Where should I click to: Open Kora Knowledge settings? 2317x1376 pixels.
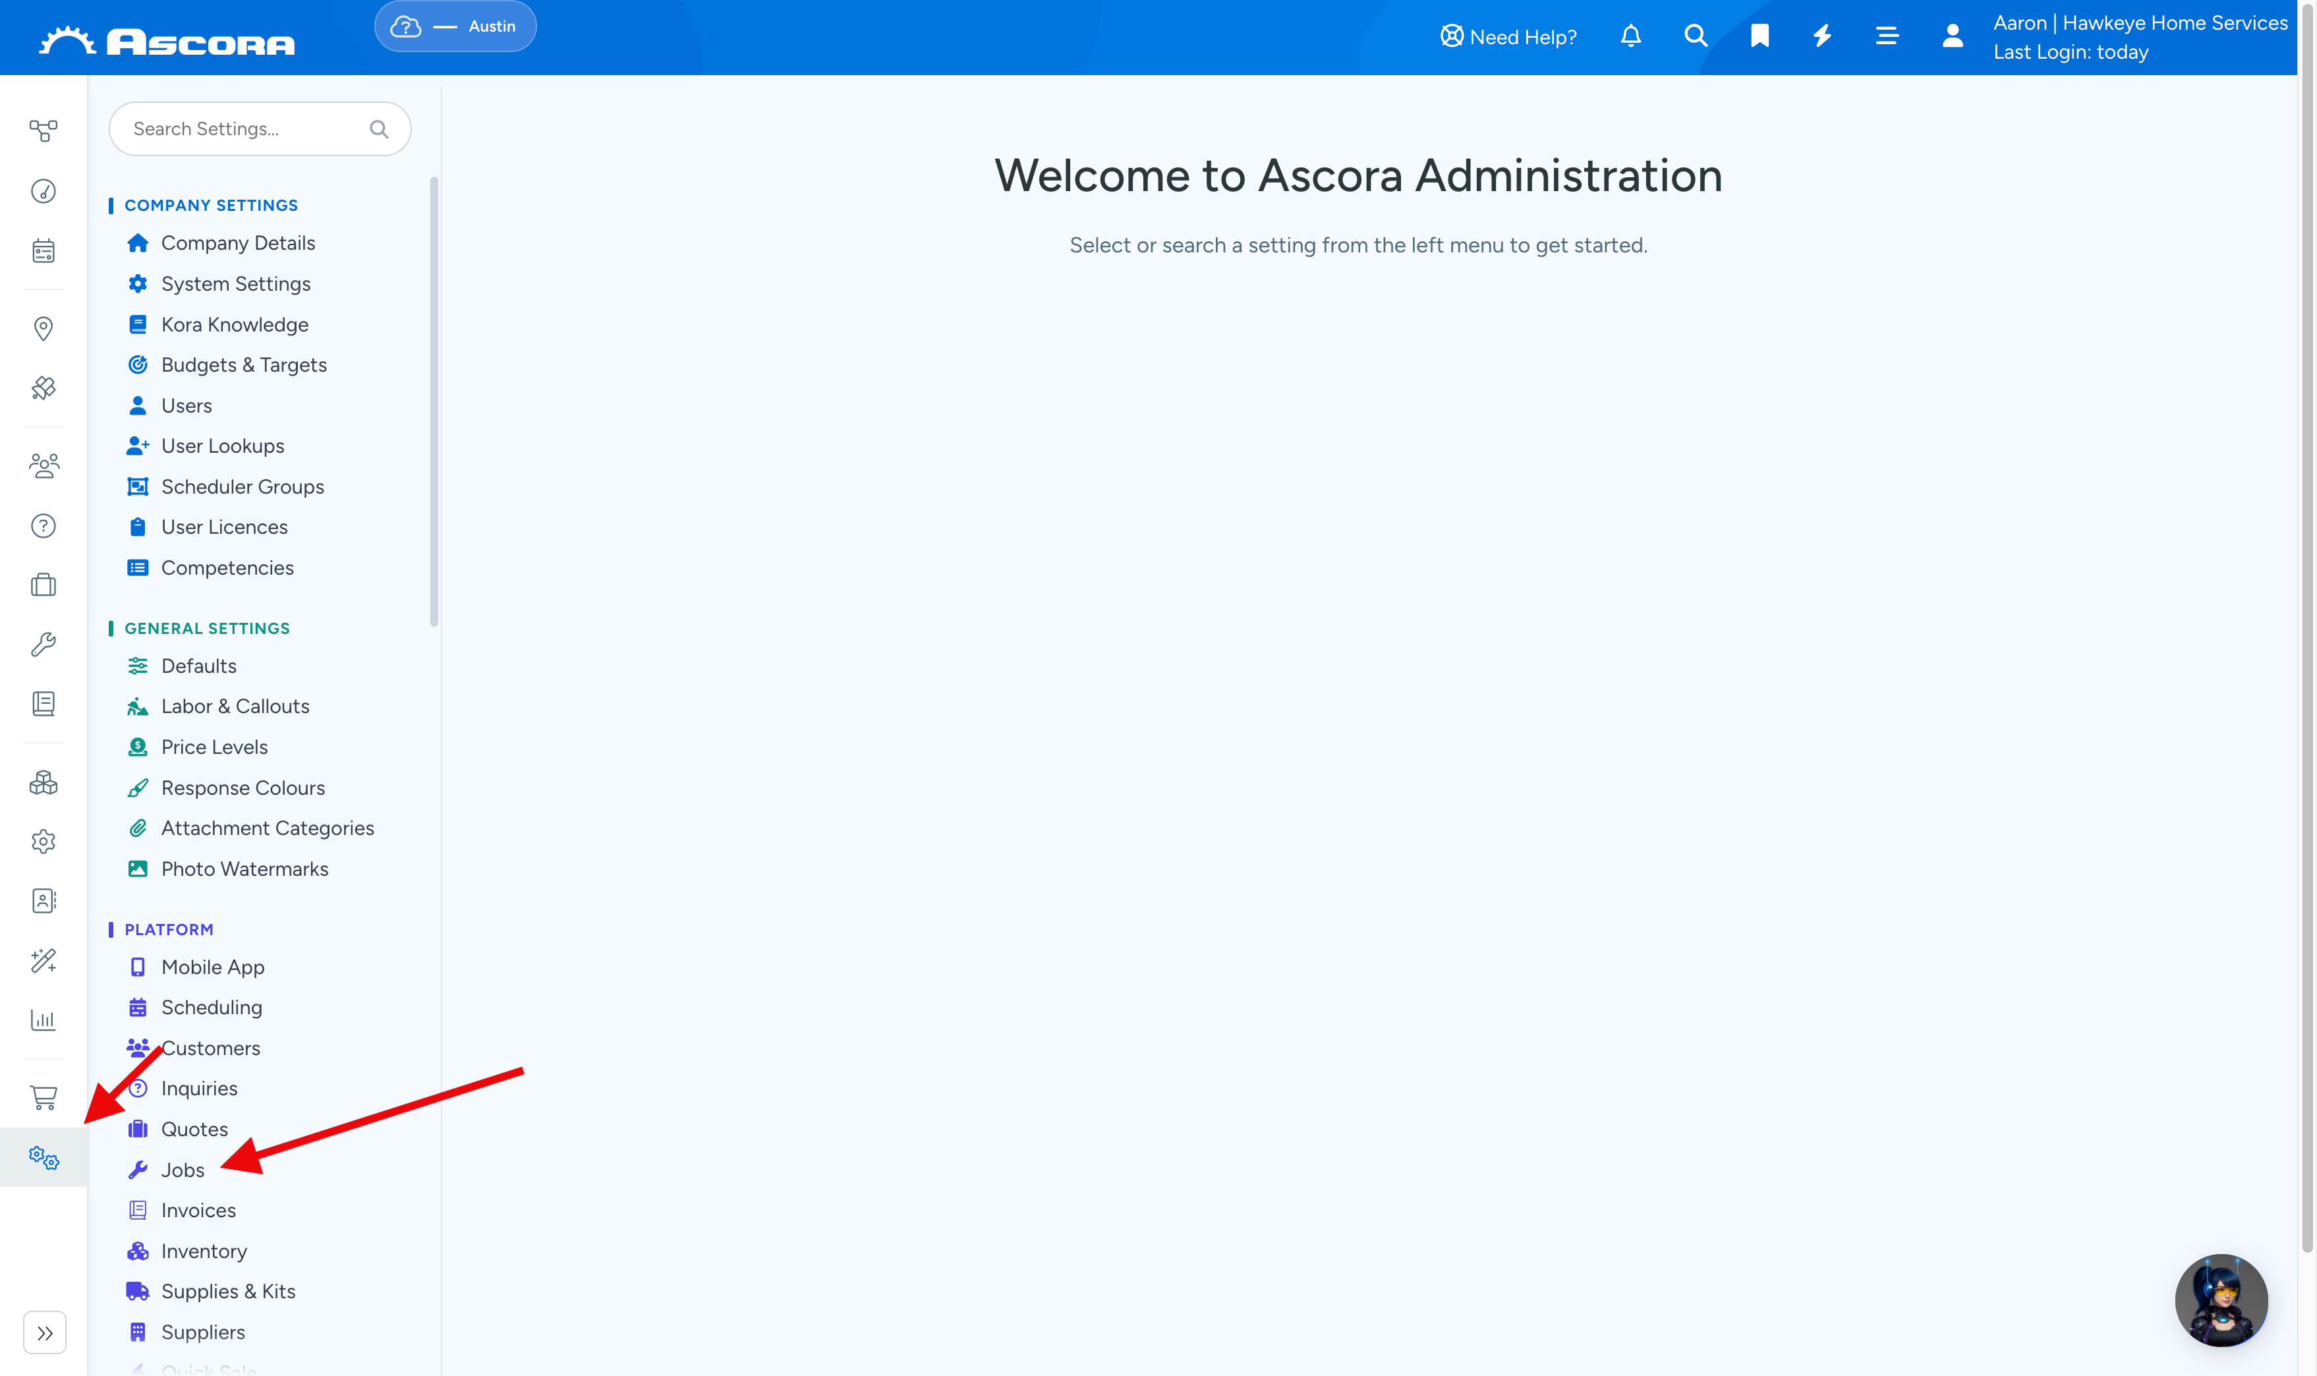[235, 324]
